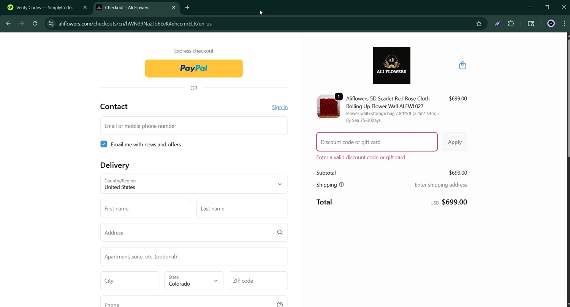The height and width of the screenshot is (307, 570).
Task: Click the City field
Action: [130, 281]
